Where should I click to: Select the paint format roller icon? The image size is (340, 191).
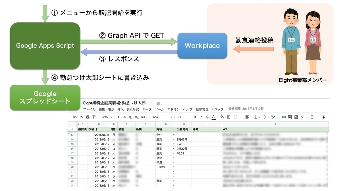pos(94,117)
